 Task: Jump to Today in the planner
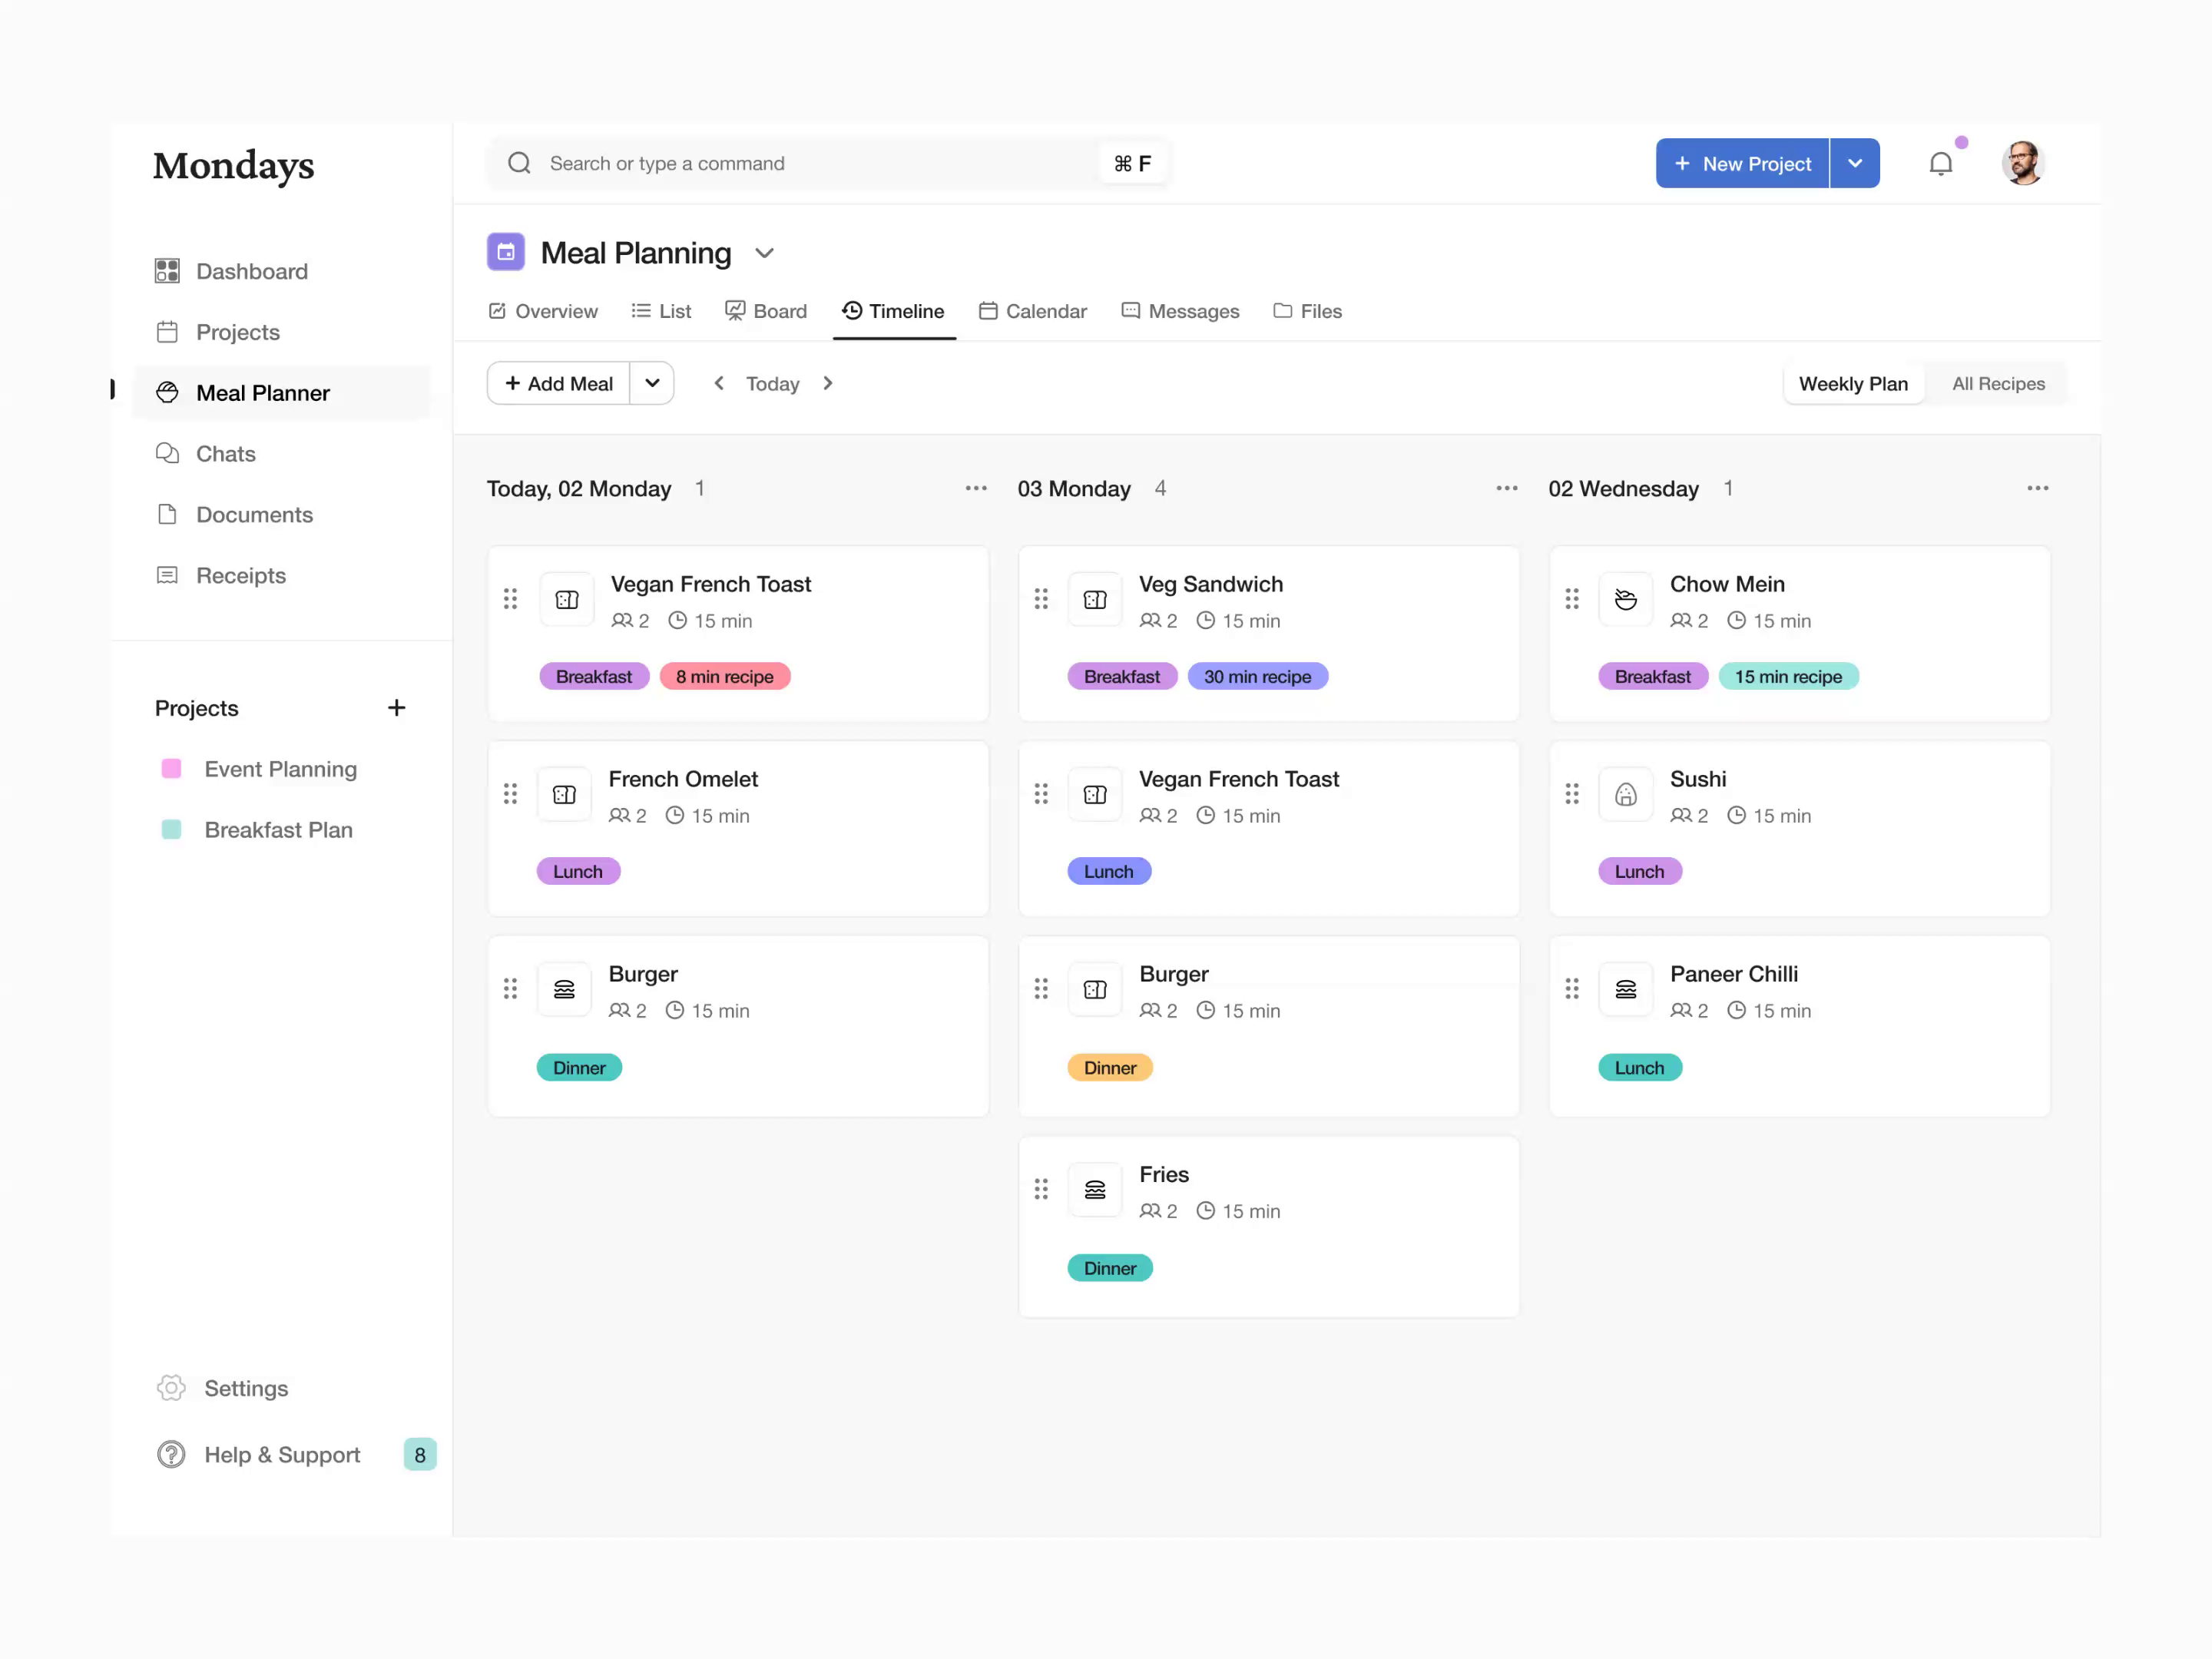tap(772, 383)
